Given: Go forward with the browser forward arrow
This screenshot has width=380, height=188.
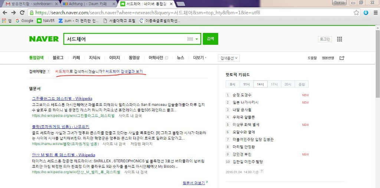Looking at the screenshot, I should 14,13.
